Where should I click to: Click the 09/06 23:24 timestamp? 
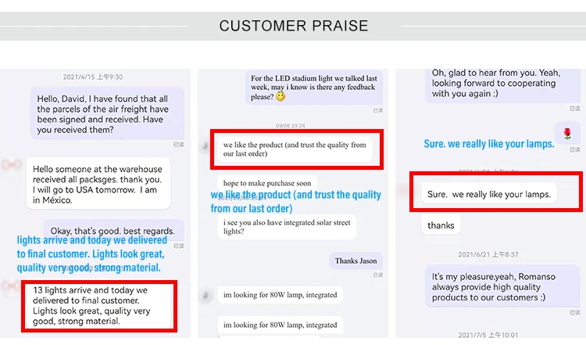coord(290,125)
